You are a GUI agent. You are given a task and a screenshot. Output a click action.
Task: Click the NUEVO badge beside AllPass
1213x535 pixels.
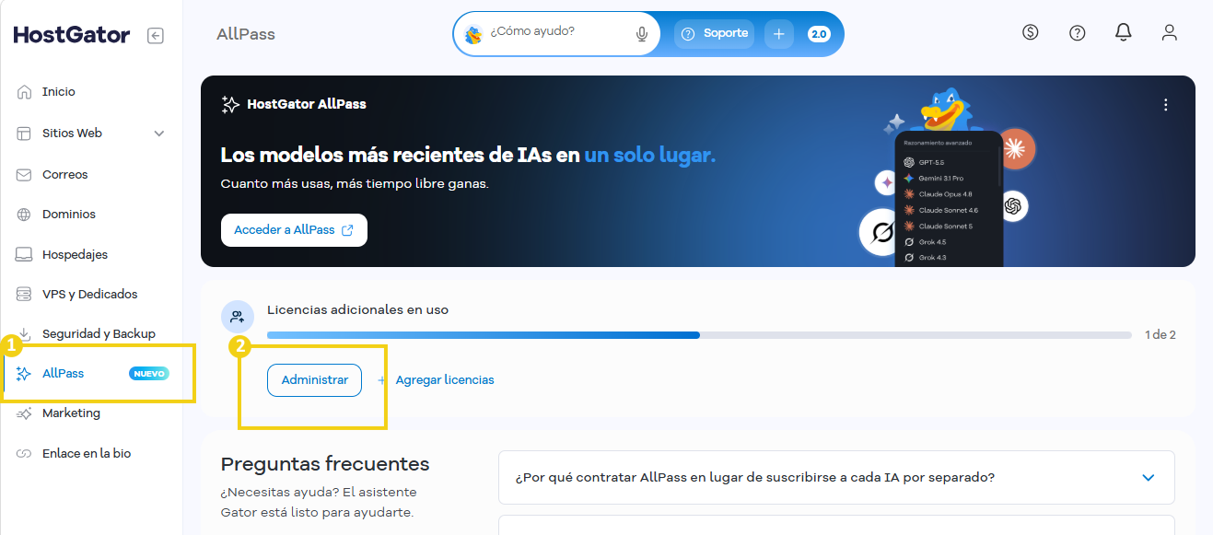click(149, 374)
